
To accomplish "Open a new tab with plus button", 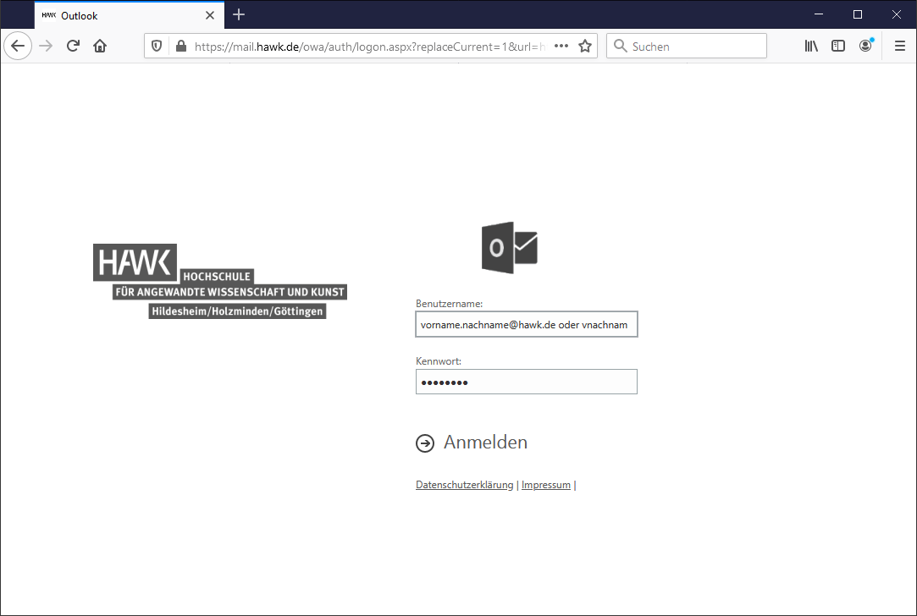I will (239, 14).
